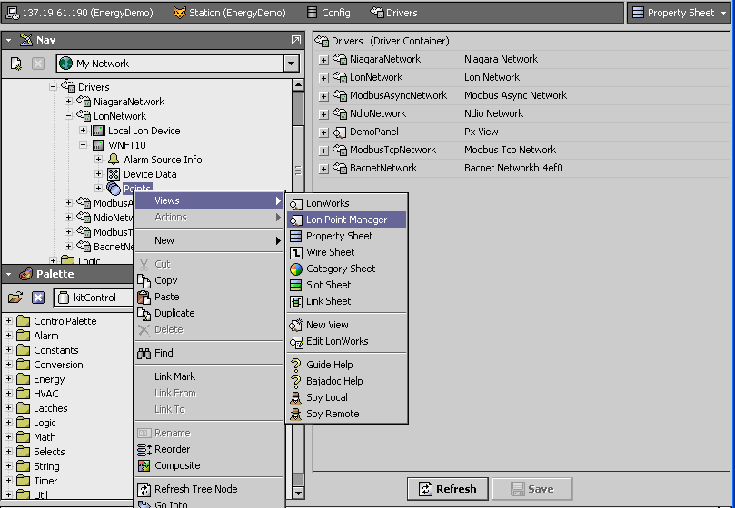The height and width of the screenshot is (508, 735).
Task: Choose Spy Remote in the Views submenu
Action: tap(332, 414)
